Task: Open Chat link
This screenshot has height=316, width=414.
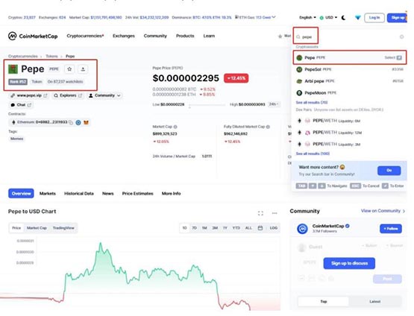Action: (x=21, y=105)
